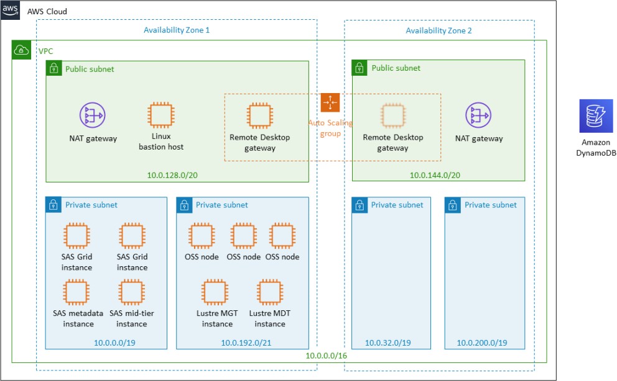Click the AWS logo in the corner

click(x=10, y=10)
